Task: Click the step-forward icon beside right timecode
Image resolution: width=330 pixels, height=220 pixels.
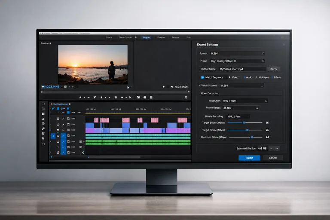Action: click(x=172, y=87)
